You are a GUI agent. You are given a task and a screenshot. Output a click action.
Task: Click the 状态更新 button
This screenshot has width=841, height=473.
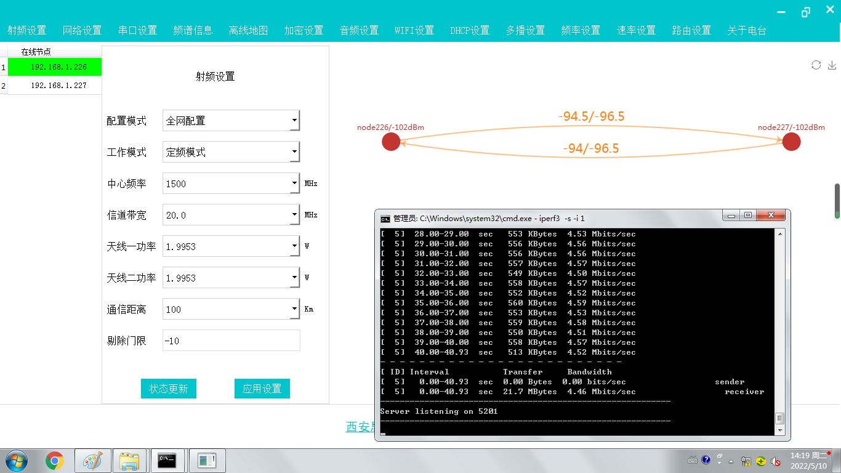169,389
